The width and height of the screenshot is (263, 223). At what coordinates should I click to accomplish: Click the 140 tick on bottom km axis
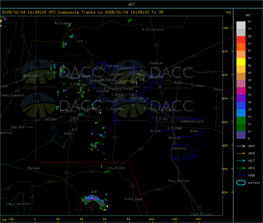198,219
